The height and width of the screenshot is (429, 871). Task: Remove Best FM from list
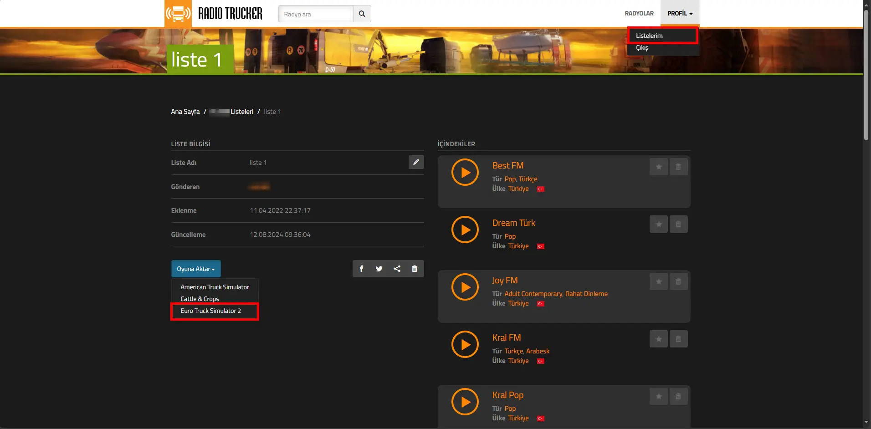click(678, 167)
